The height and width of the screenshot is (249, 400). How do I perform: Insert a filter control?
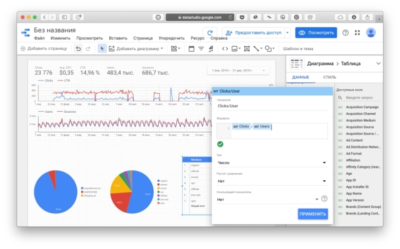(x=201, y=48)
